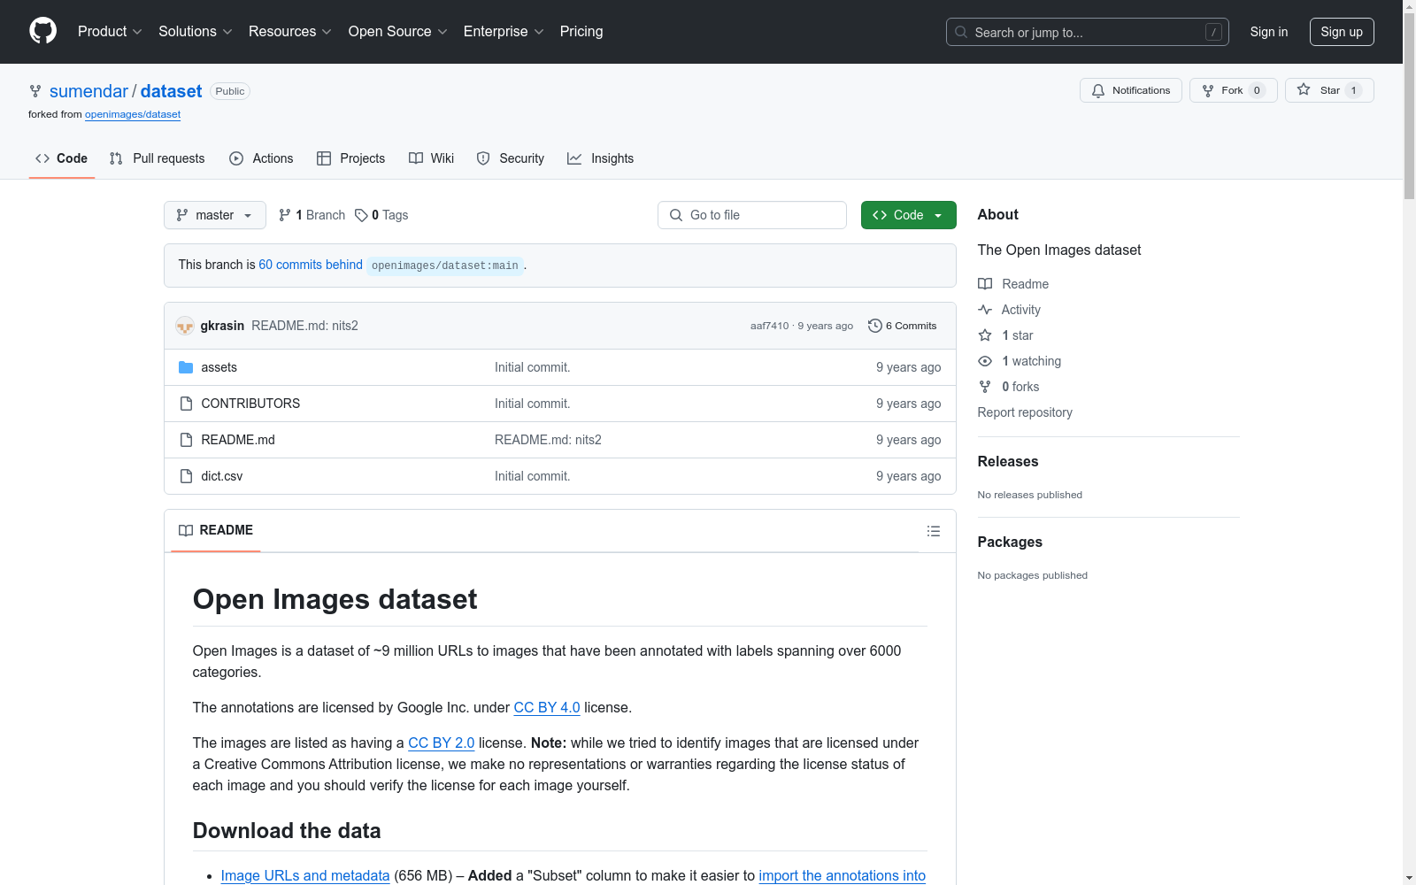Click the gkrasin avatar image
This screenshot has width=1416, height=885.
click(x=185, y=326)
